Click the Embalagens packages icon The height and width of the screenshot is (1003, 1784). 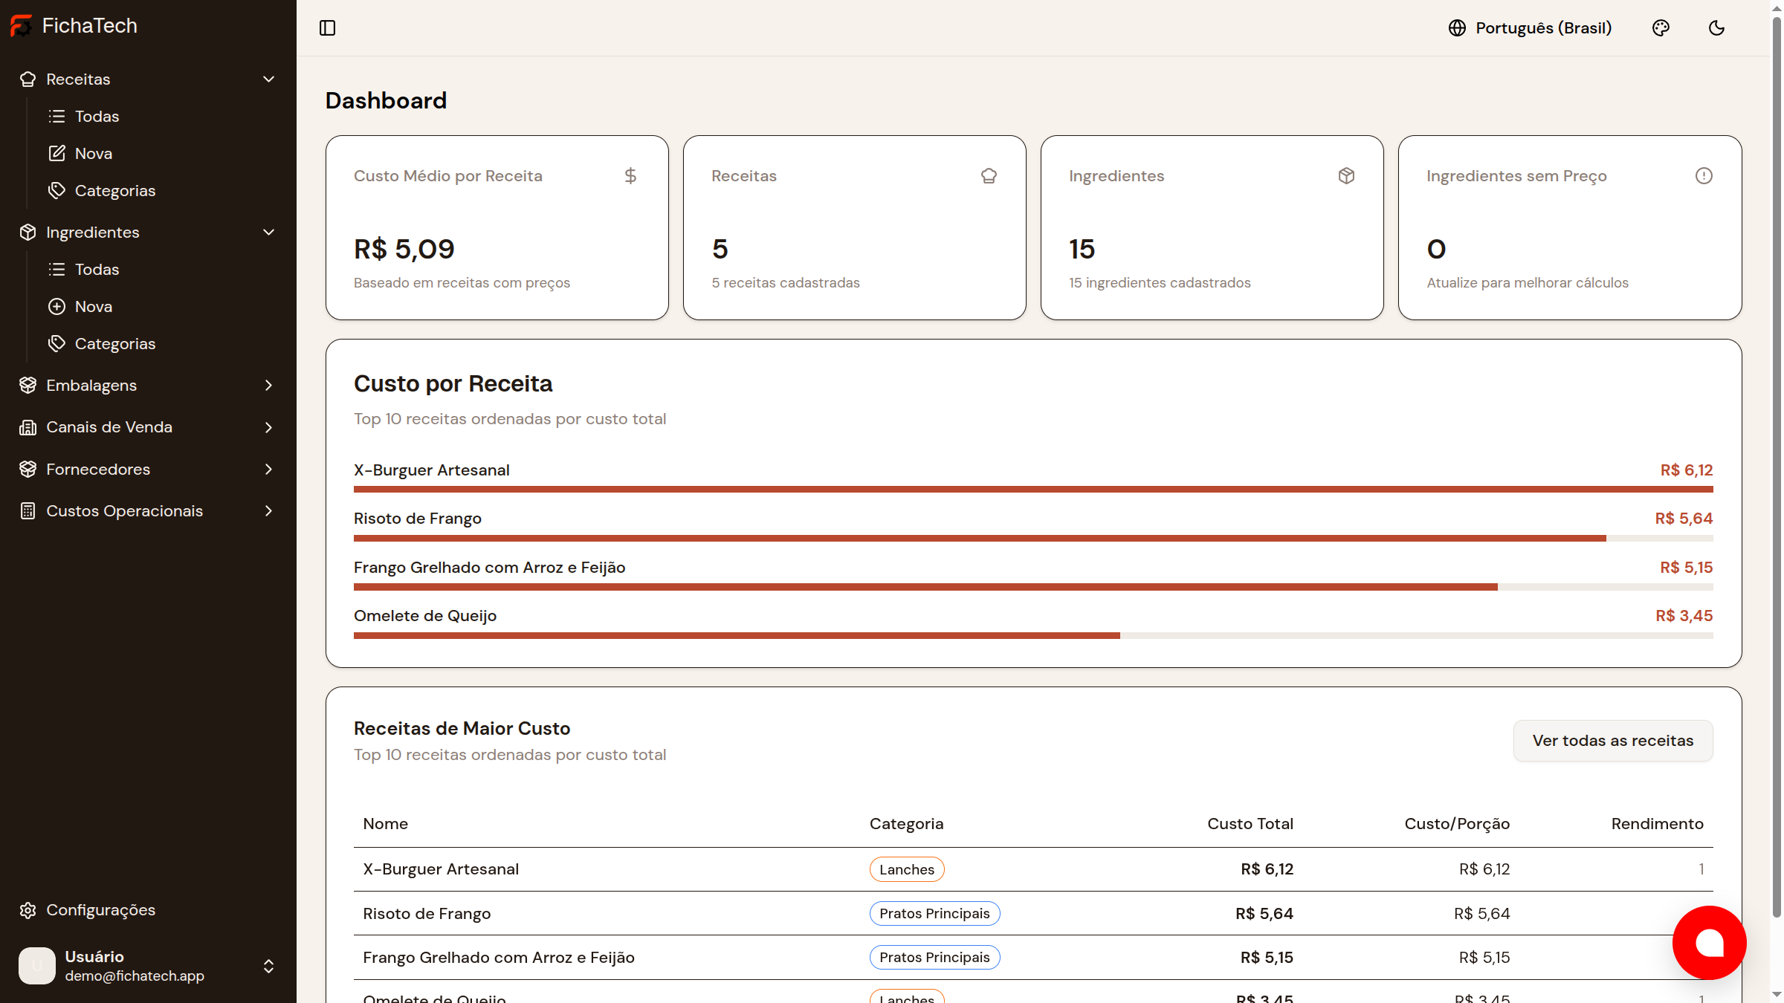click(x=28, y=386)
